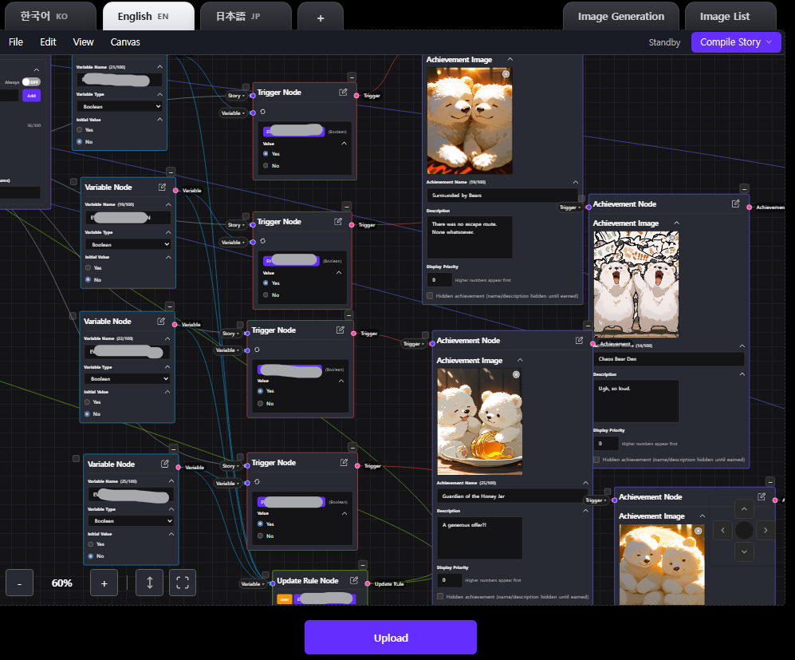Click the honey jar bears thumbnail
The width and height of the screenshot is (795, 660).
click(480, 421)
